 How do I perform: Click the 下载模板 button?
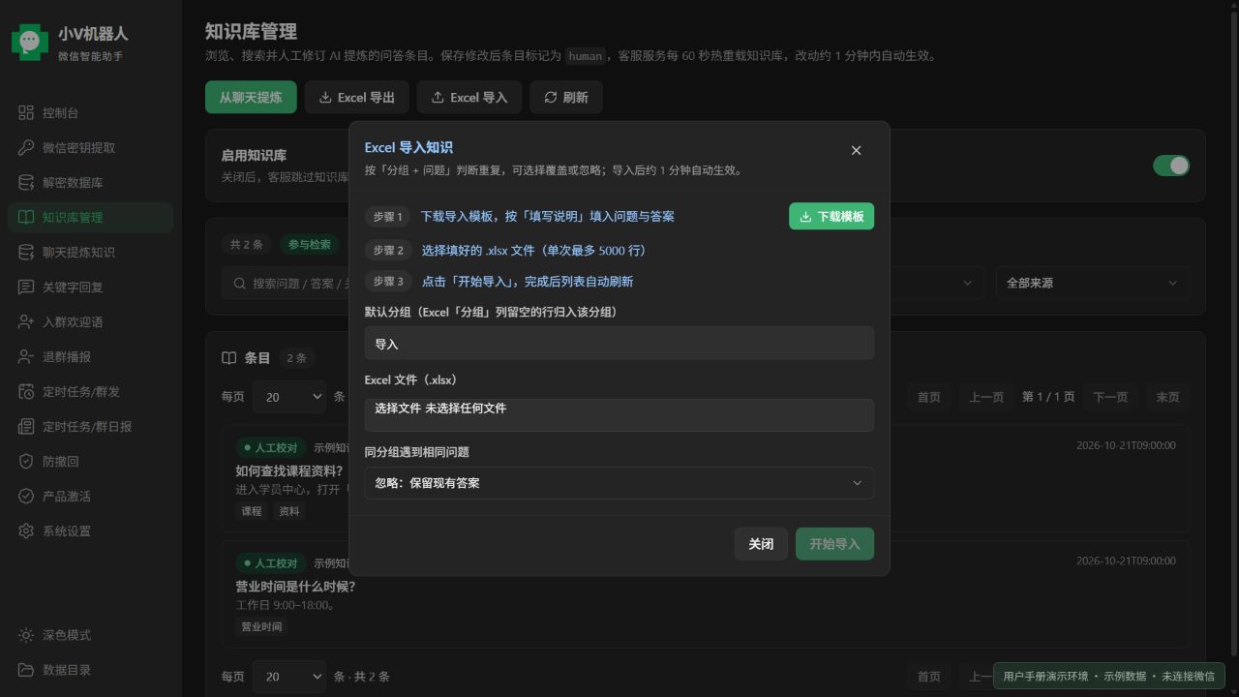click(831, 217)
